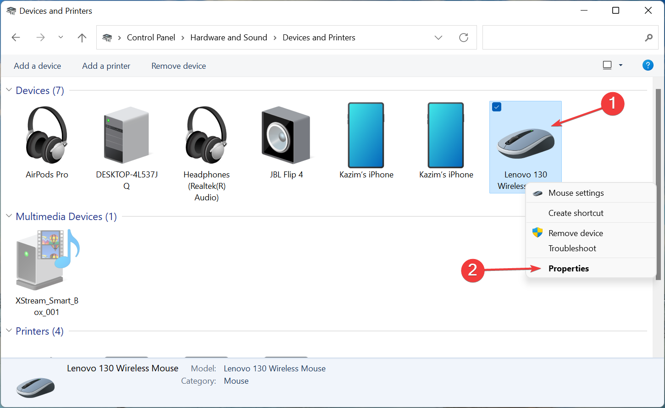Collapse the Printers (4) group
This screenshot has width=665, height=408.
pos(9,331)
